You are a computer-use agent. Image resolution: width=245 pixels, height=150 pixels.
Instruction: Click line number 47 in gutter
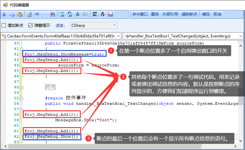point(16,82)
